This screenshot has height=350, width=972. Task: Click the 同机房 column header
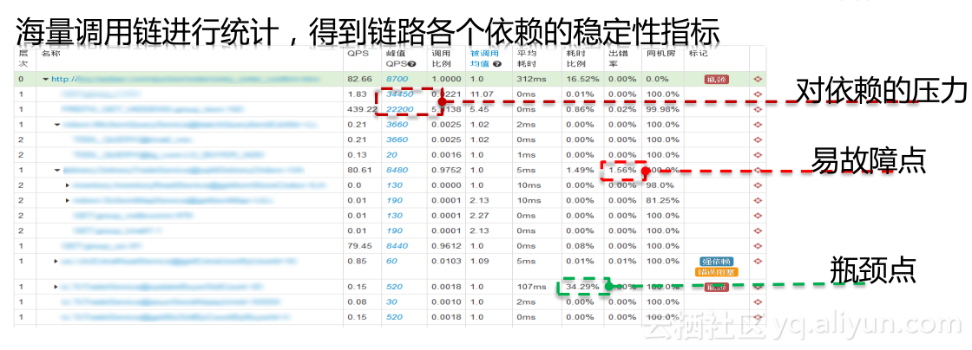tap(660, 54)
